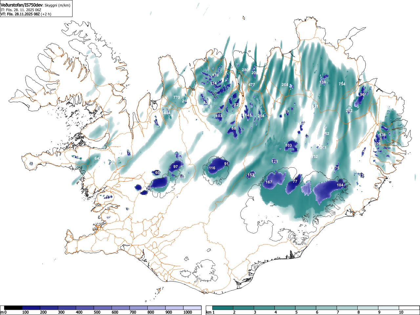Select the lightest 9–10 km legend swatch

(x=389, y=308)
